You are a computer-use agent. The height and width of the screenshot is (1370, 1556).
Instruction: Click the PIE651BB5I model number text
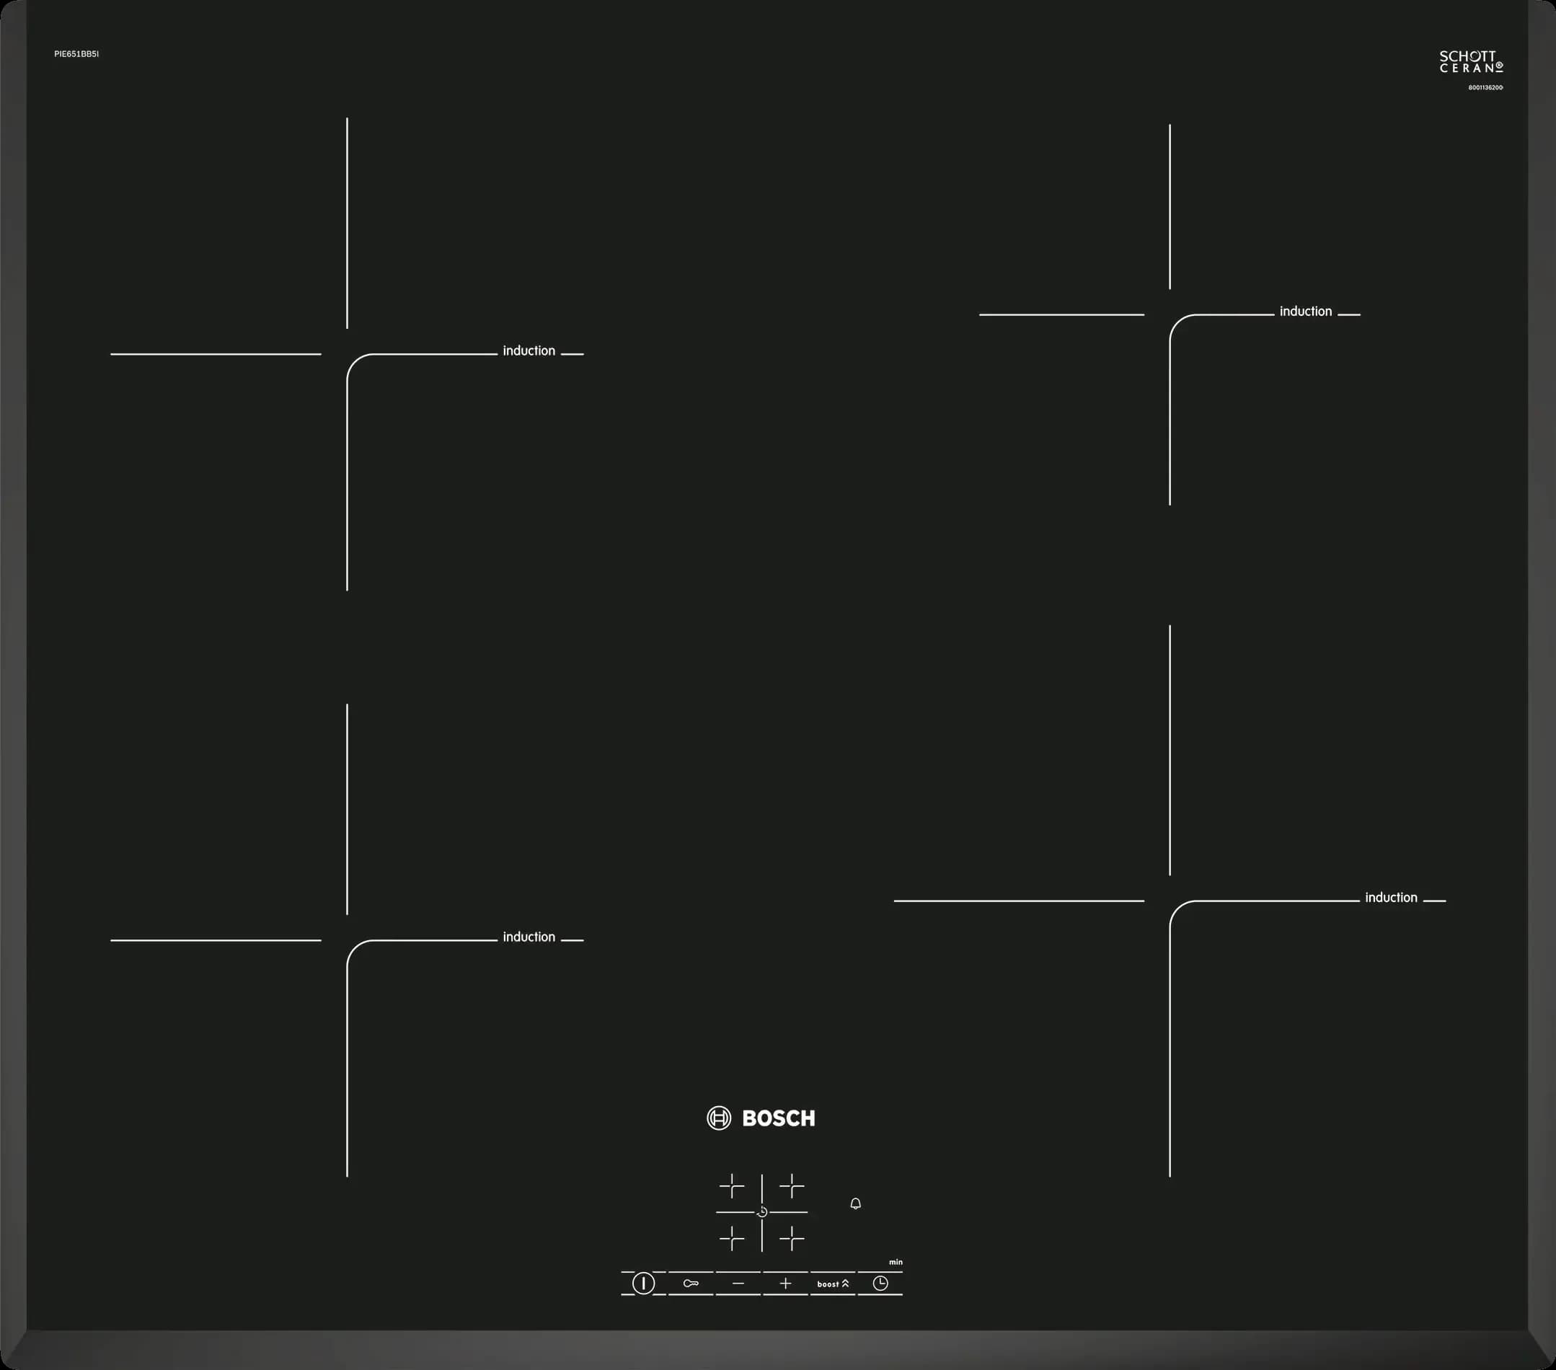click(x=76, y=54)
